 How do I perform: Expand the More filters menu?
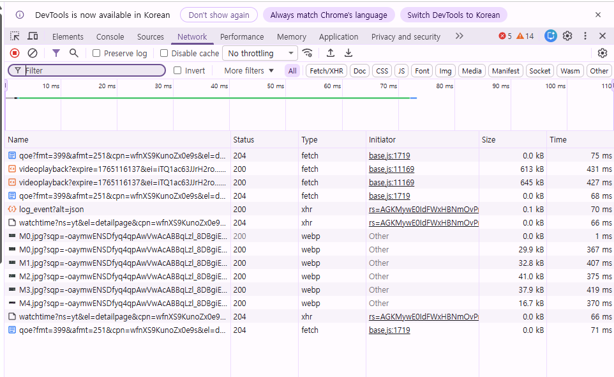point(249,70)
